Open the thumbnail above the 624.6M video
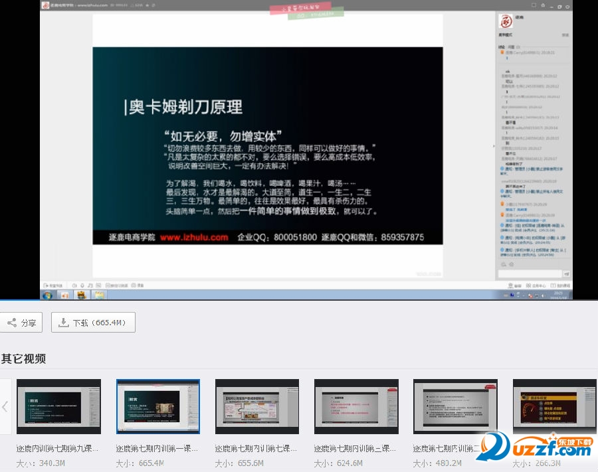This screenshot has width=598, height=472. 356,406
